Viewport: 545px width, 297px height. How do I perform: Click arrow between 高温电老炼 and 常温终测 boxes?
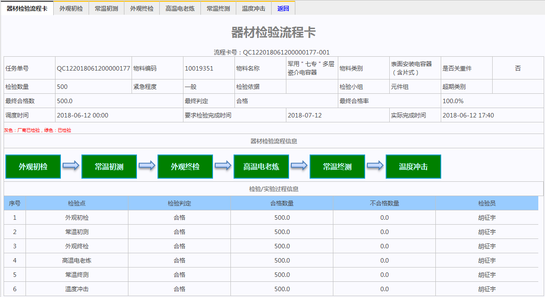(299, 166)
